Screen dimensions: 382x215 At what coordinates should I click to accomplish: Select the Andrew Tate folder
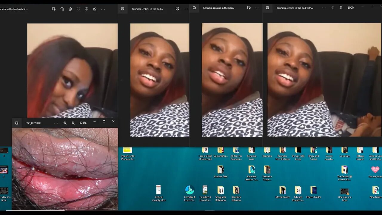(221, 172)
